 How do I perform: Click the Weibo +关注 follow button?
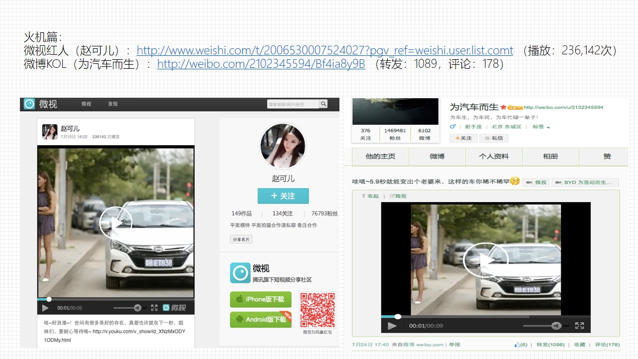tap(464, 138)
